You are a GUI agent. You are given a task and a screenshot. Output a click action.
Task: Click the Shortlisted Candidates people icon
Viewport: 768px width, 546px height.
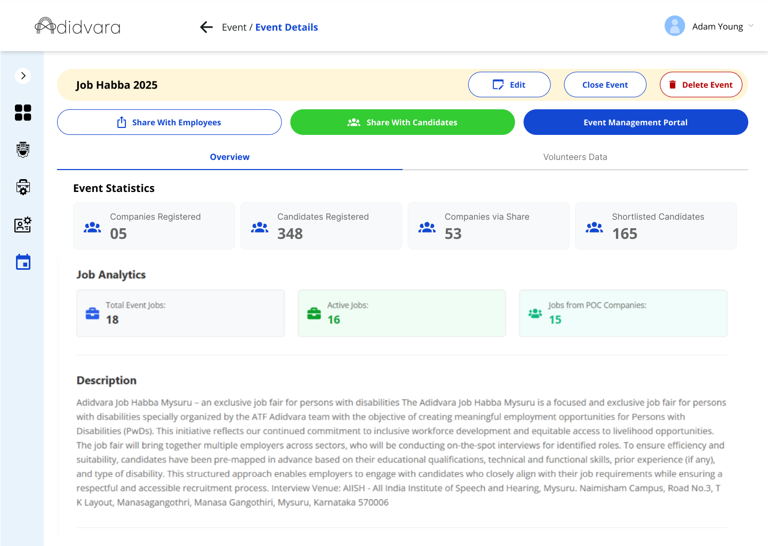[x=594, y=227]
